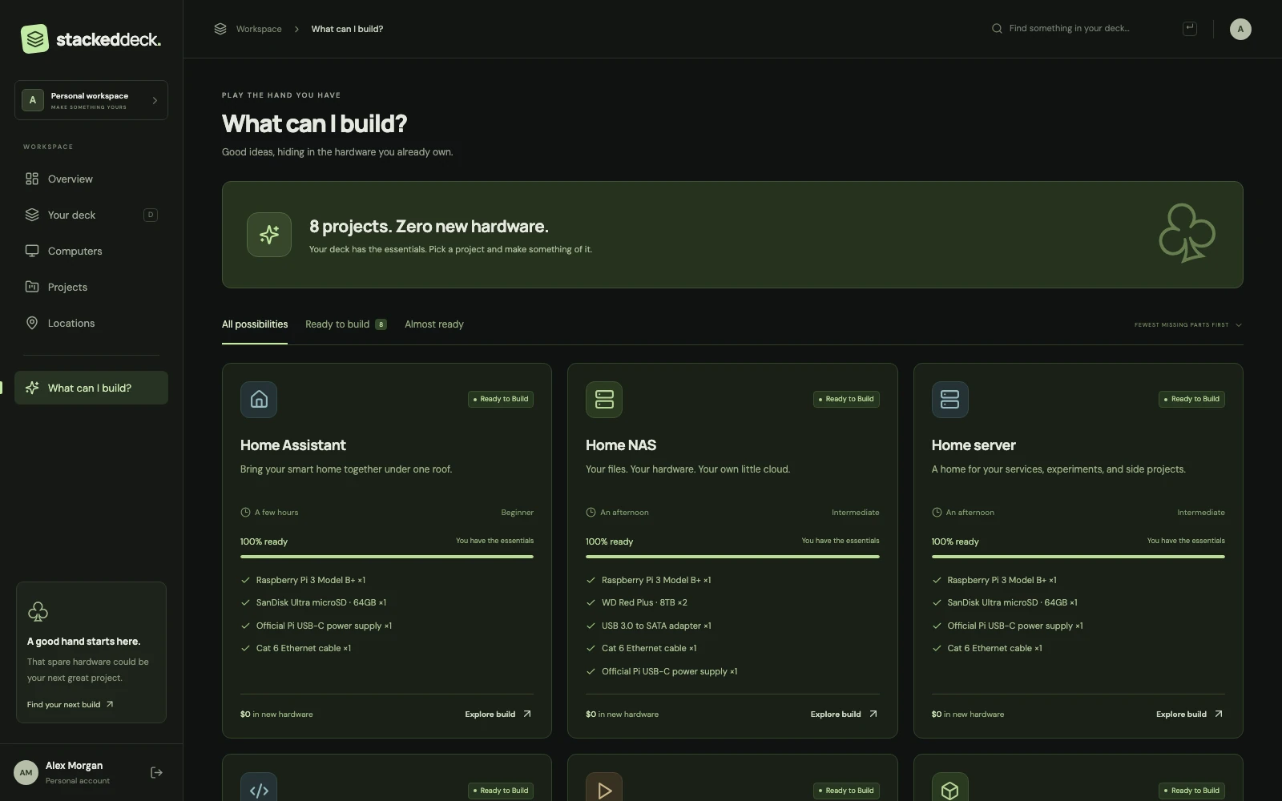The width and height of the screenshot is (1282, 801).
Task: Click Explore build on Home server card
Action: pos(1190,714)
